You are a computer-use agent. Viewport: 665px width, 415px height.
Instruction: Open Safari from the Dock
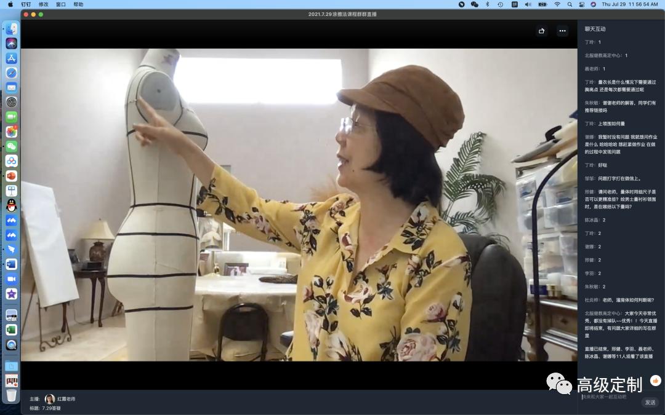click(12, 73)
